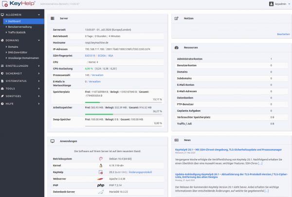Click the Ressourcen gauge icon
This screenshot has height=197, width=292.
pos(177,48)
